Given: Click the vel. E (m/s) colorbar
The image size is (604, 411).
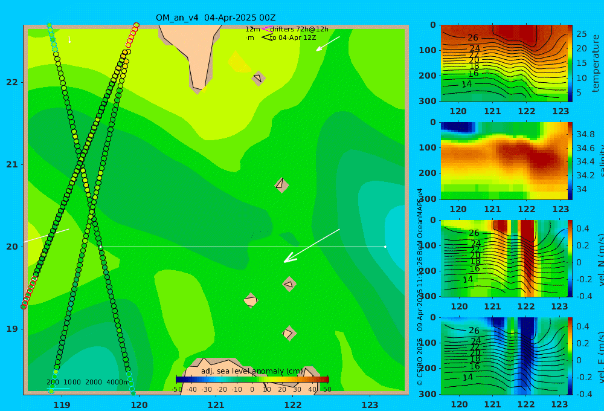Looking at the screenshot, I should pyautogui.click(x=570, y=356).
